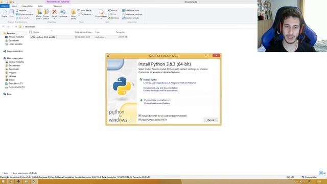Open the Arquivo tab in Explorer
Screen dimensions: 327x184
click(x=5, y=6)
